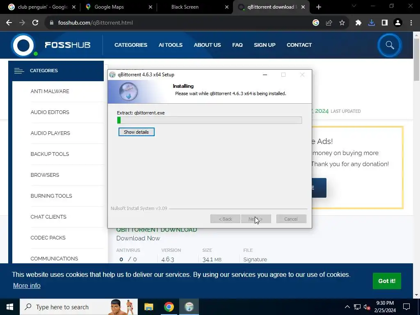Open the ABOUT US nav item
Screen dimensions: 420x315
click(207, 45)
